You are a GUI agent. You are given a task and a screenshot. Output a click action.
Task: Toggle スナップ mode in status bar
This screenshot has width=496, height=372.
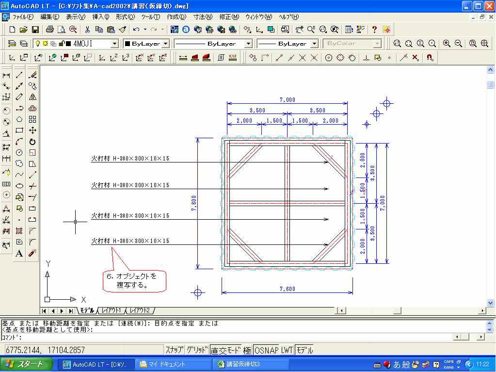point(174,350)
